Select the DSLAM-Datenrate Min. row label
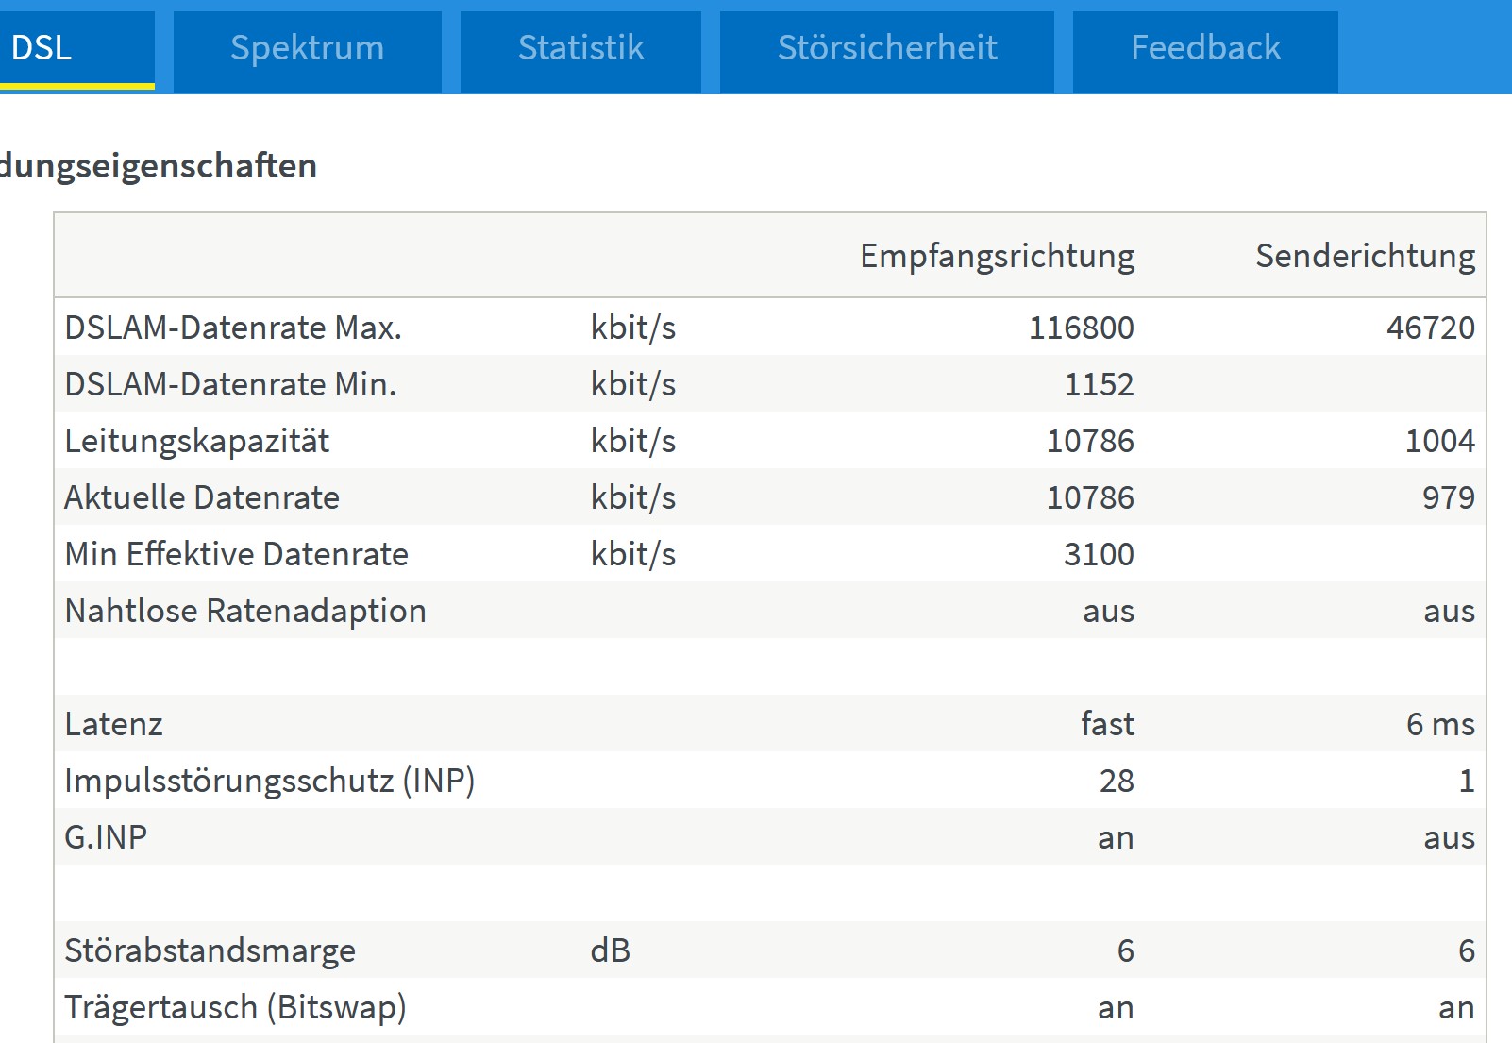The width and height of the screenshot is (1512, 1043). [230, 384]
